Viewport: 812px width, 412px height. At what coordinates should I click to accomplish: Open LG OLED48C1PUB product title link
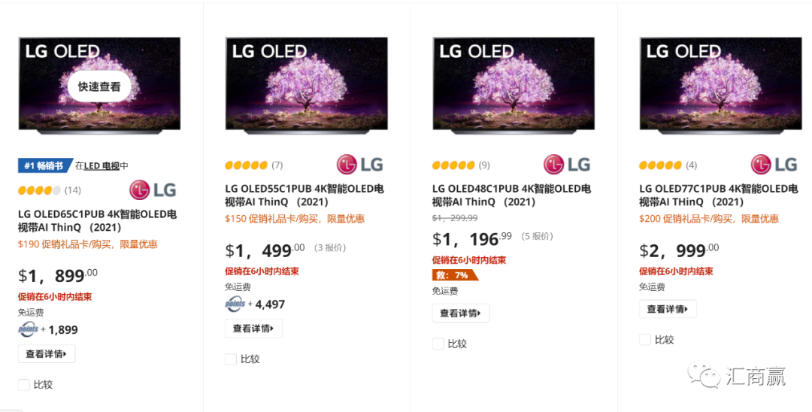(511, 195)
